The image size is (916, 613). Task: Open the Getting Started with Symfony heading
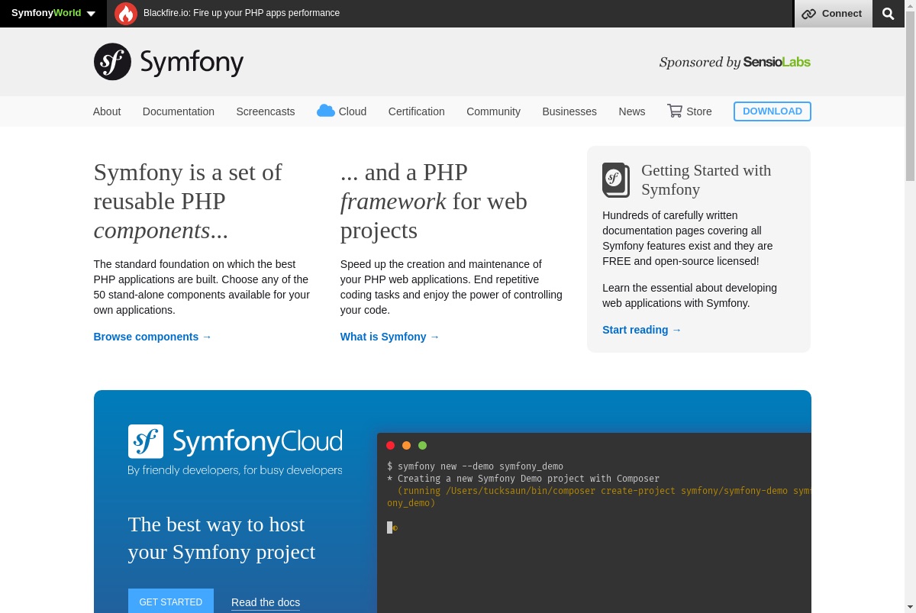(x=706, y=179)
